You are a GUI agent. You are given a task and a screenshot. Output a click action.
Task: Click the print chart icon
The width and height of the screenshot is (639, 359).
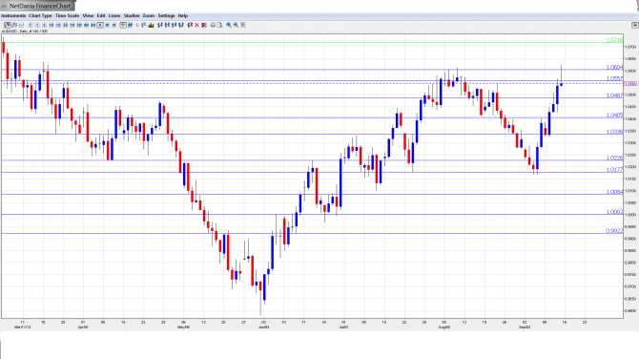tap(213, 25)
